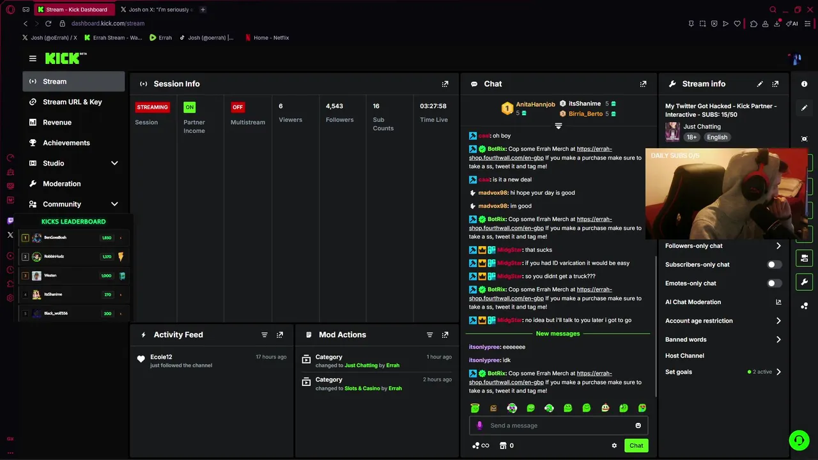Reload the page in browser toolbar
This screenshot has height=460, width=818.
(48, 24)
